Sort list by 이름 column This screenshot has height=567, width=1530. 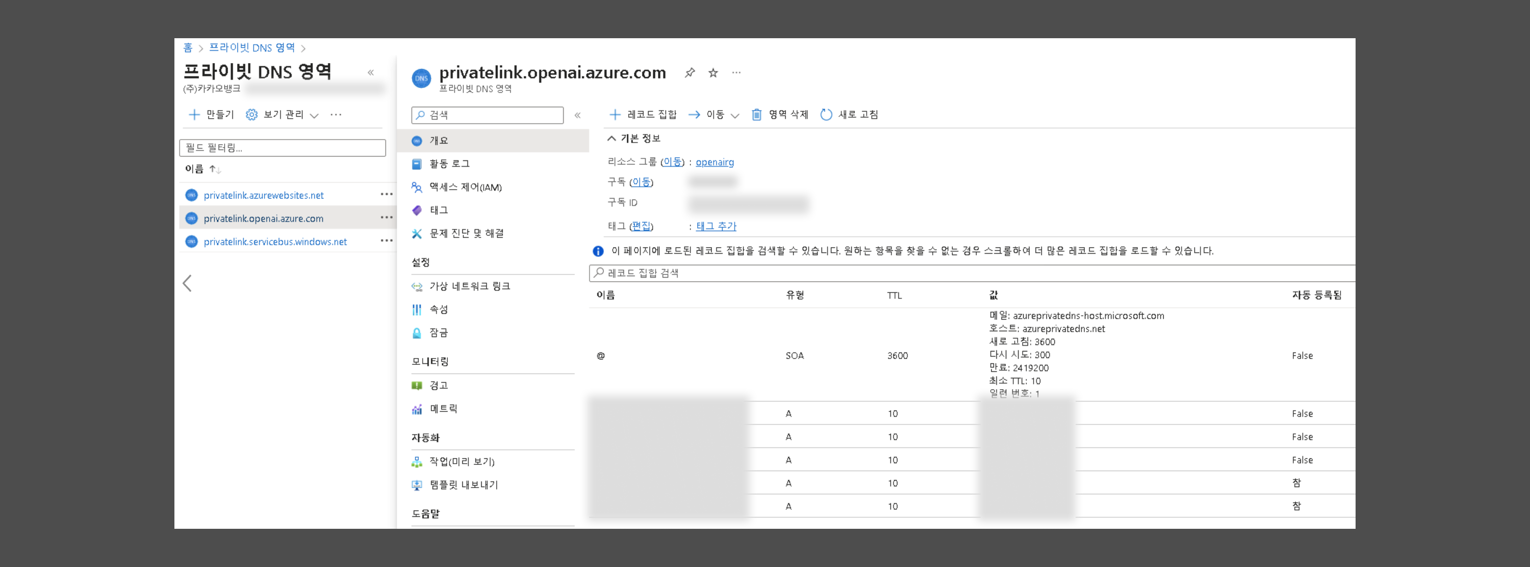pos(202,169)
